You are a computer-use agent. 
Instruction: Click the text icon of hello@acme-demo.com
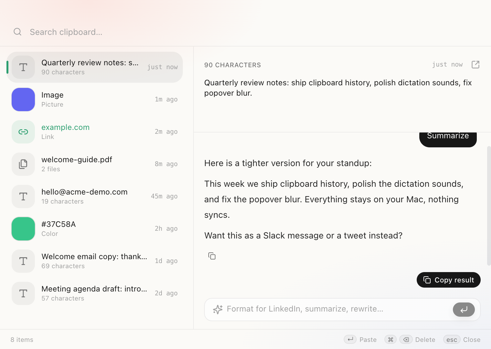[23, 196]
